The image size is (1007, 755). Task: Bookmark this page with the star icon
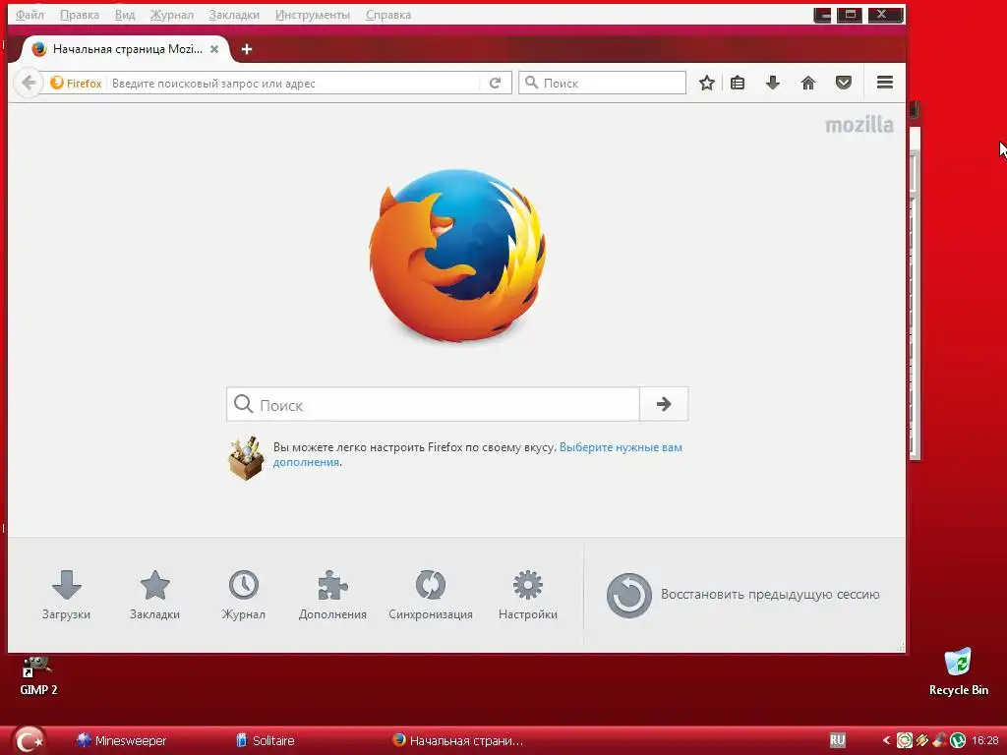pos(706,83)
